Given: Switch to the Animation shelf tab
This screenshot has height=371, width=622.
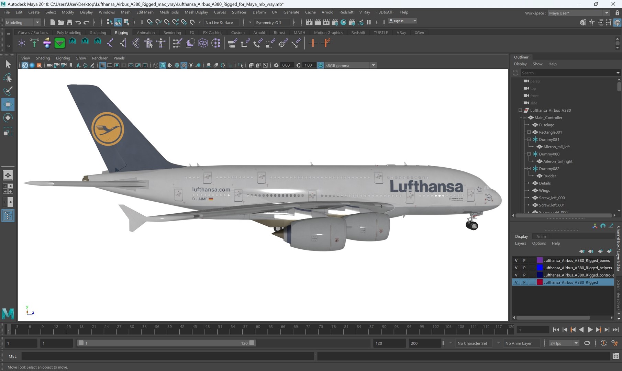Looking at the screenshot, I should (x=146, y=33).
